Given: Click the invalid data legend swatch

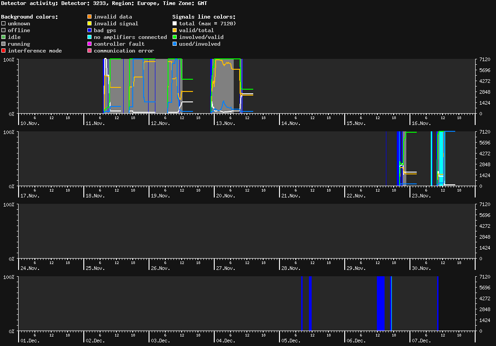Looking at the screenshot, I should (x=90, y=16).
